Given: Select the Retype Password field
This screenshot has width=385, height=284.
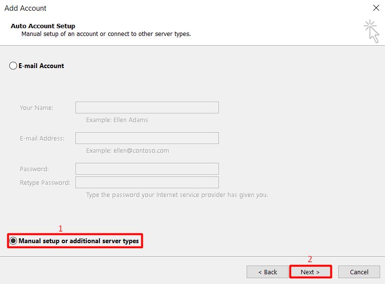Looking at the screenshot, I should 147,182.
